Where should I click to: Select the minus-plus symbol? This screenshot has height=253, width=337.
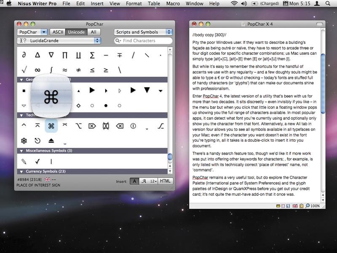120,56
